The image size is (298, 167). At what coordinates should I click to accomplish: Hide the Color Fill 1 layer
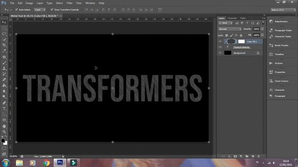(x=220, y=41)
